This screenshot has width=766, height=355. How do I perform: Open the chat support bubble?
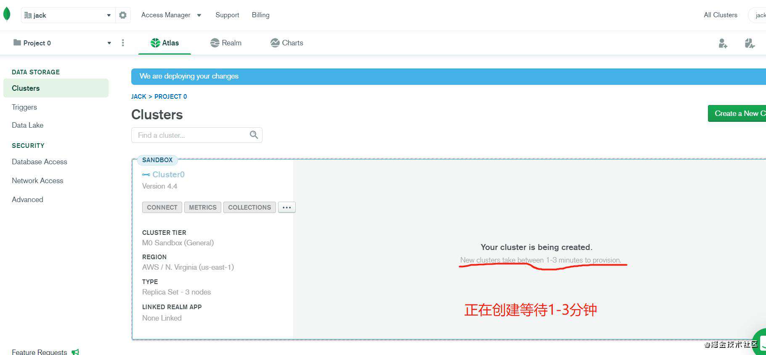(760, 342)
